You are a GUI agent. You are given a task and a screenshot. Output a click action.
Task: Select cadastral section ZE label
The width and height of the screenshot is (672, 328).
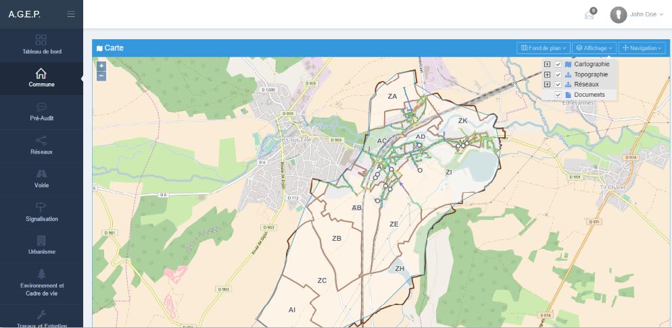point(394,225)
